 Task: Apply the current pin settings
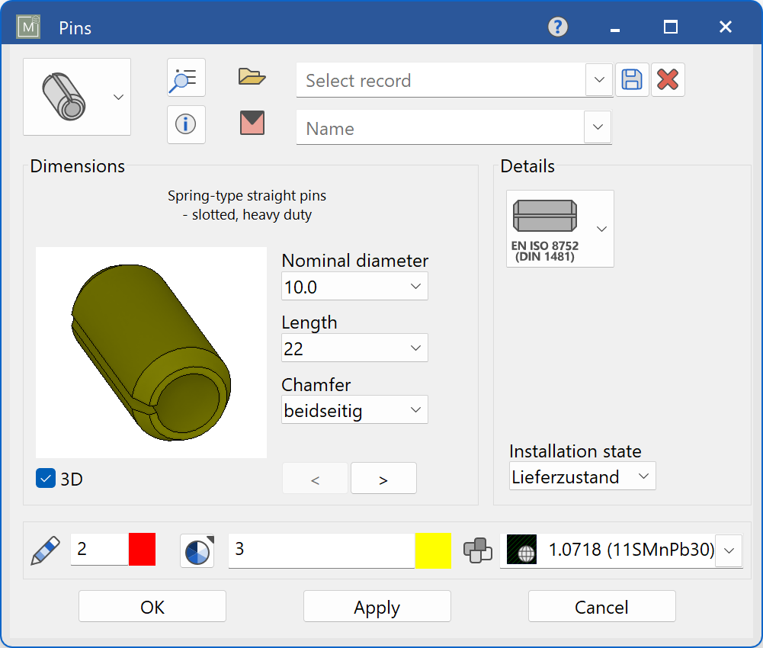point(377,606)
